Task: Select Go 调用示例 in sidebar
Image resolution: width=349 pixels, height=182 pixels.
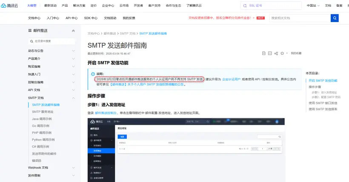Action: pyautogui.click(x=41, y=126)
